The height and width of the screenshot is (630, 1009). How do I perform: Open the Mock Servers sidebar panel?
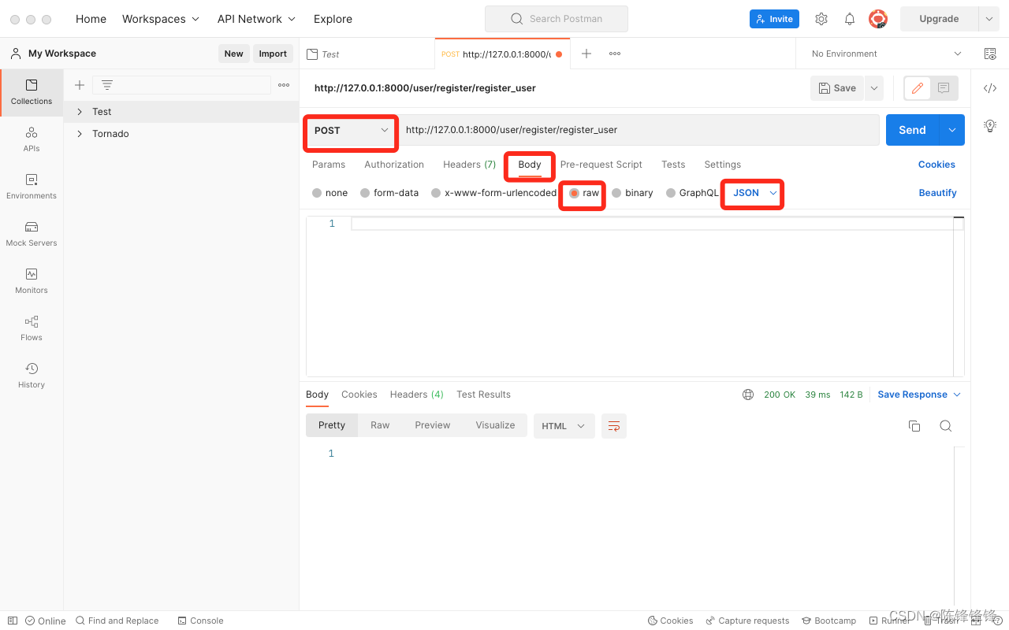point(32,235)
